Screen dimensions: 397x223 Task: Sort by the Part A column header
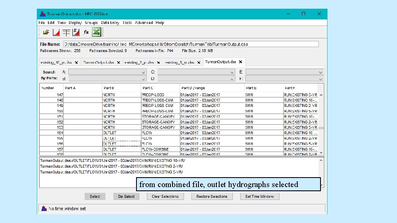click(x=83, y=88)
